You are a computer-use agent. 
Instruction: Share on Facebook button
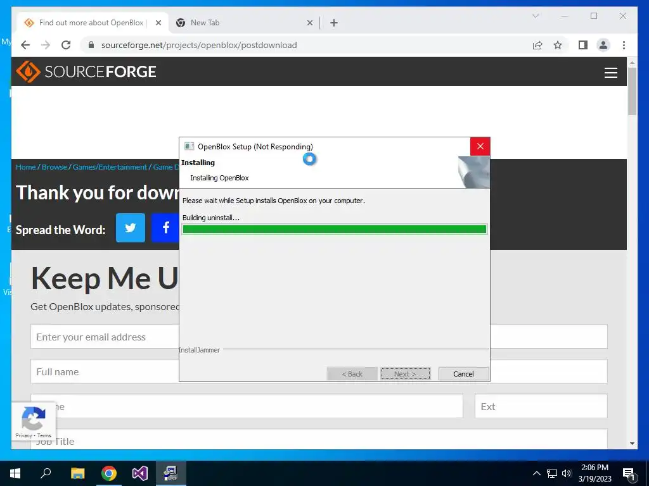pyautogui.click(x=165, y=228)
